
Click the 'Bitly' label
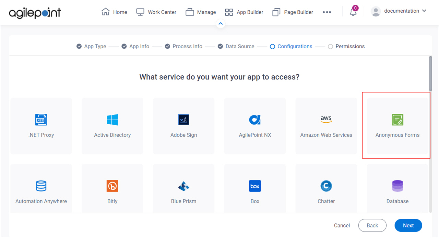[112, 201]
